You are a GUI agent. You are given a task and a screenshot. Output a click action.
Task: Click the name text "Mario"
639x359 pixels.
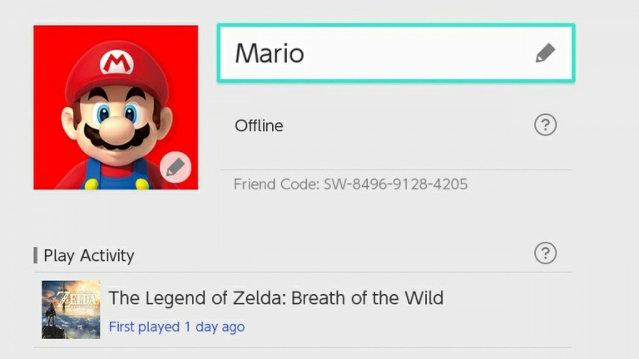[269, 54]
